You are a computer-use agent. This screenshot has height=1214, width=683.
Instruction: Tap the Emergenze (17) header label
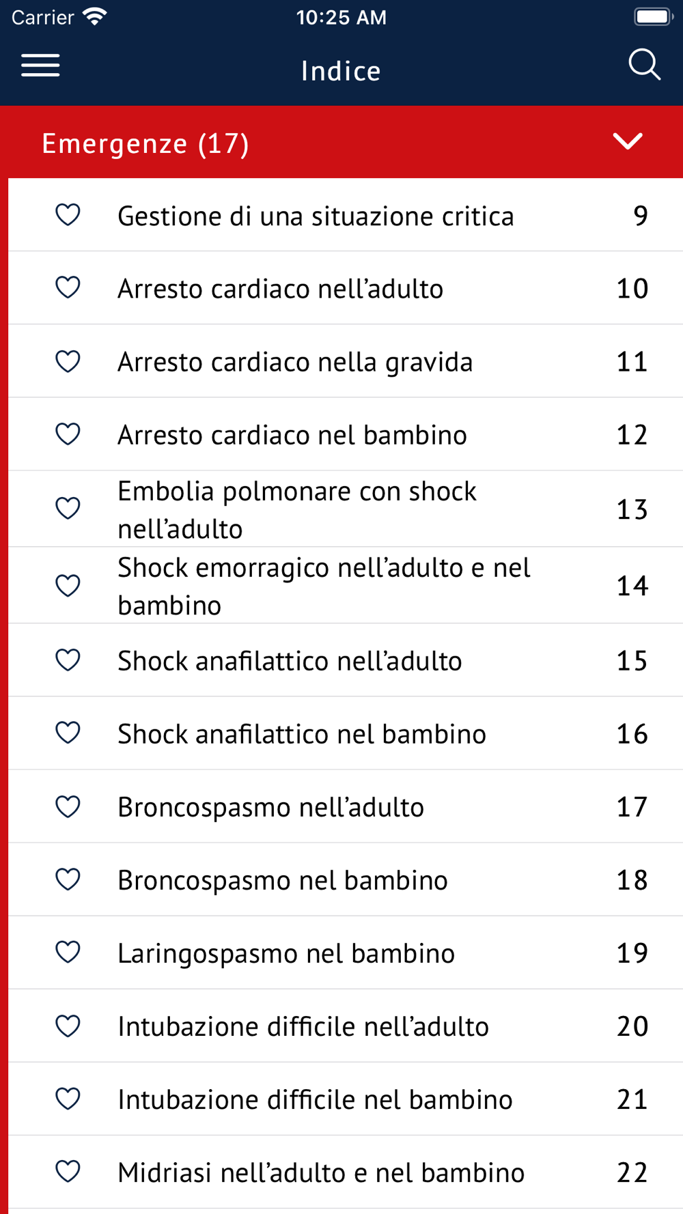[145, 143]
